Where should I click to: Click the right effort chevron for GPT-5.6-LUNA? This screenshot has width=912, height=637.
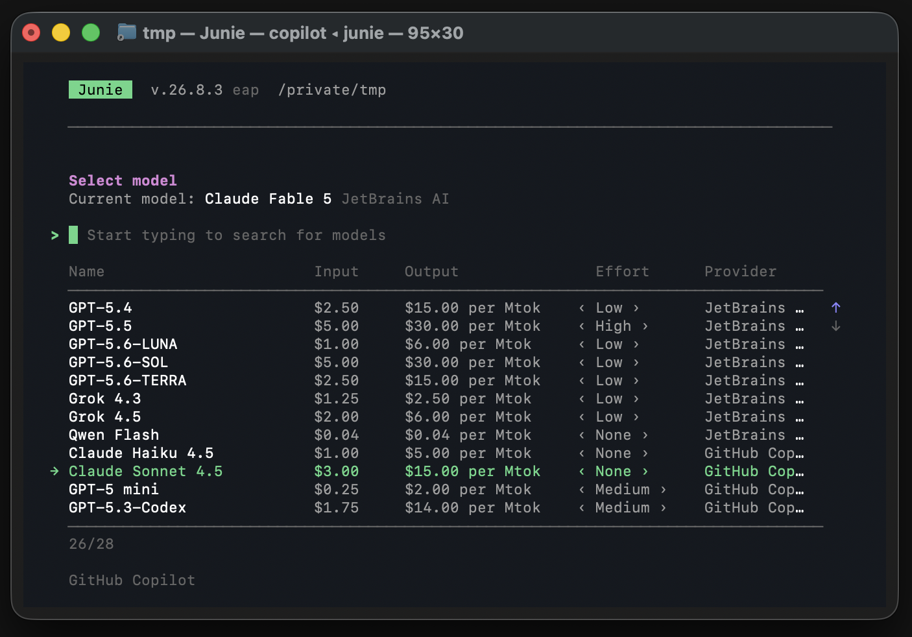tap(636, 344)
